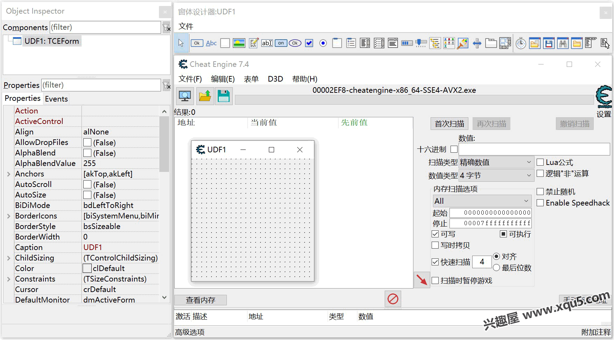Tick the 扫描时暂停游戏 checkbox

435,280
